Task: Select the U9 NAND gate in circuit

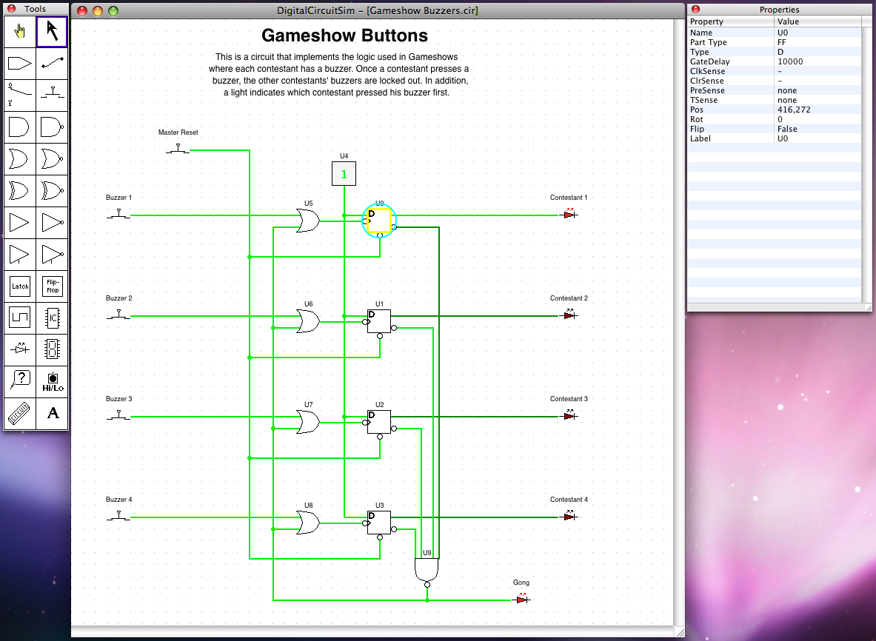Action: click(426, 570)
